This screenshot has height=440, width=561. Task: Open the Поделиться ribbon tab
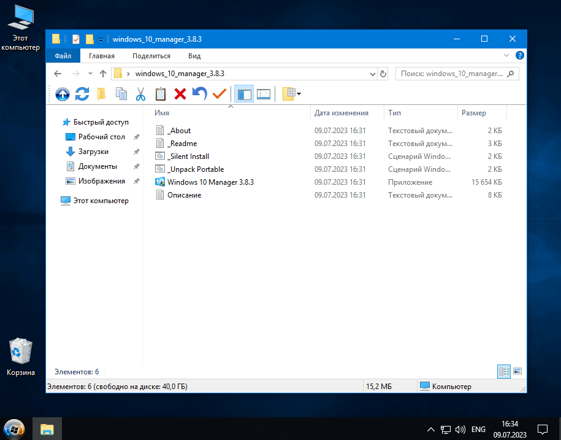(151, 56)
